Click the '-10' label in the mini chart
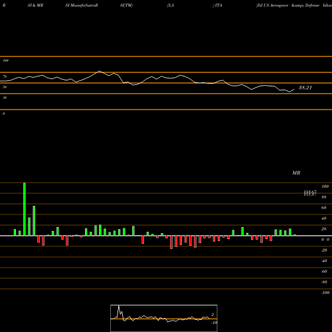332x332 pixels. click(x=214, y=323)
